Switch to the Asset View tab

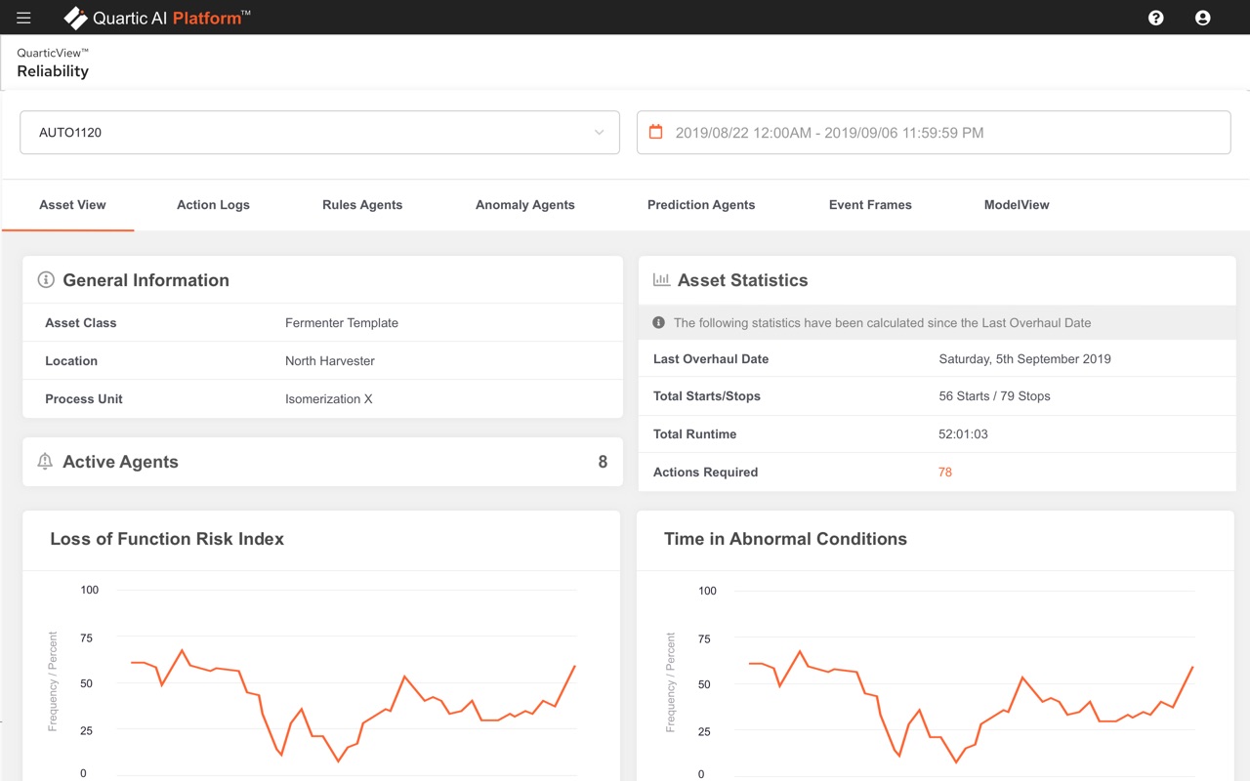coord(72,205)
